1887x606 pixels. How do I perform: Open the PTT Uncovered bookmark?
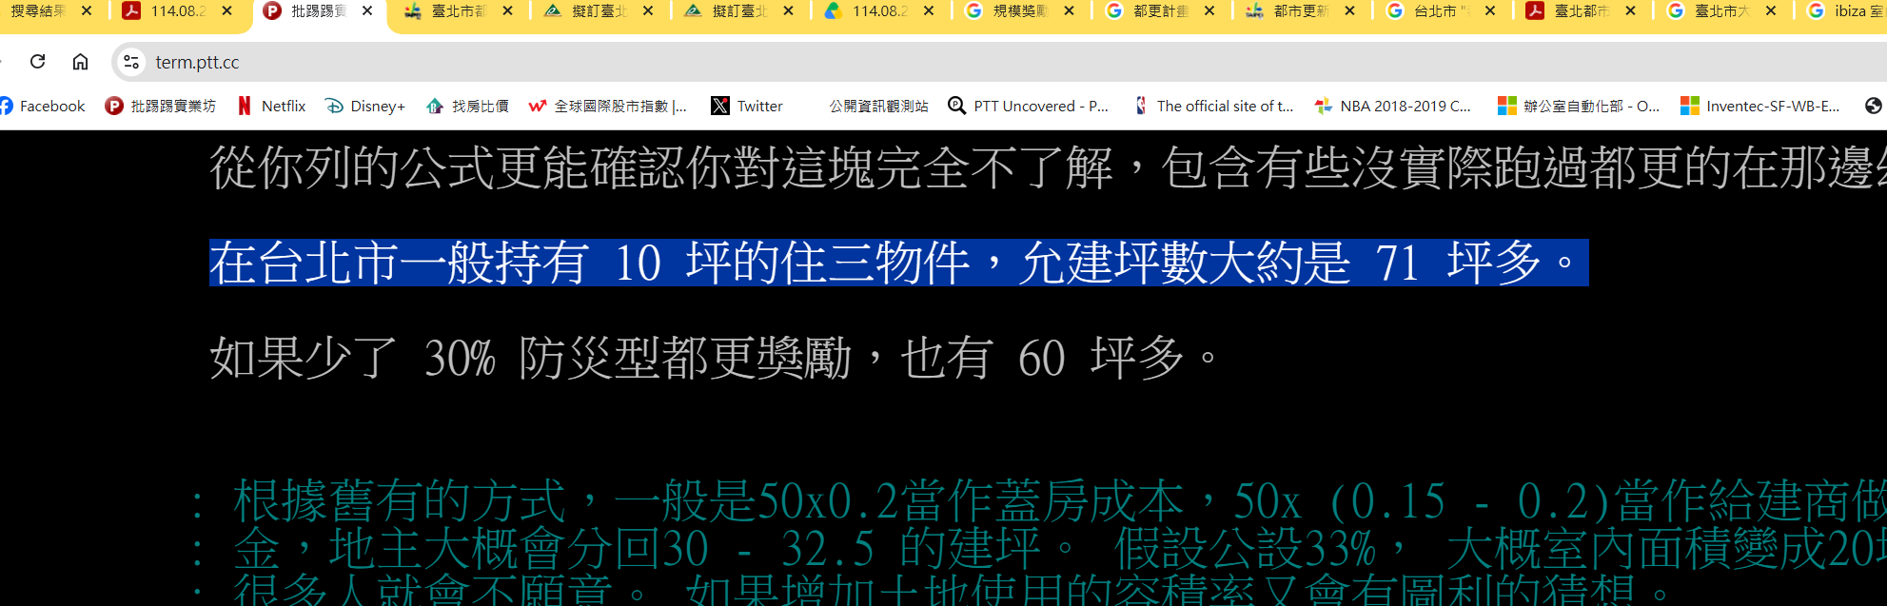1029,106
